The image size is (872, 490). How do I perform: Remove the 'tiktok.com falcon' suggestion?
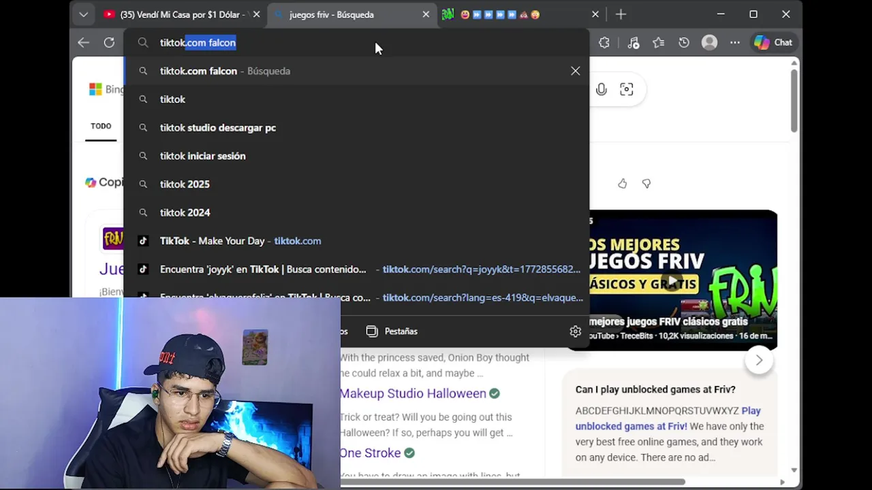[x=576, y=71]
